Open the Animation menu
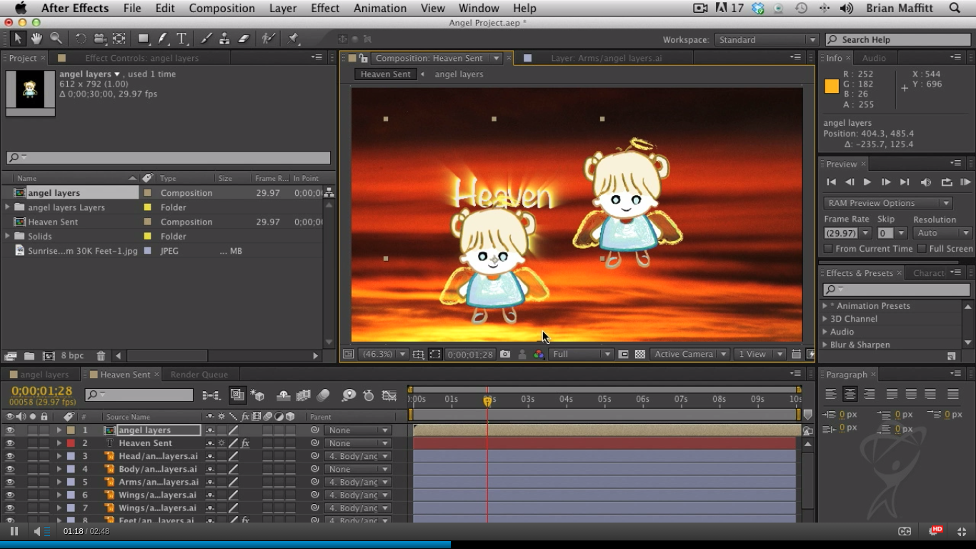976x549 pixels. pos(380,9)
